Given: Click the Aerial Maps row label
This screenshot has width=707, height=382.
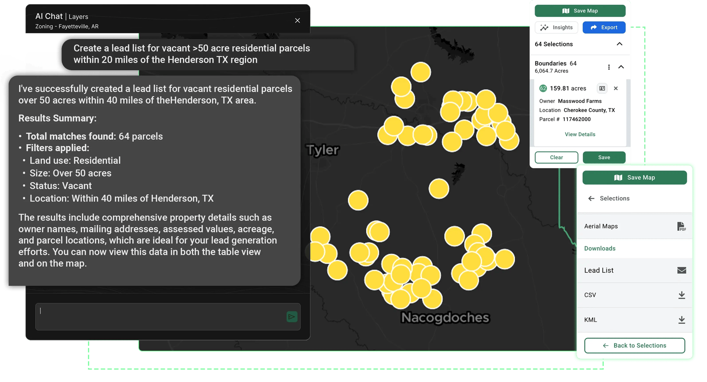Looking at the screenshot, I should (x=601, y=227).
